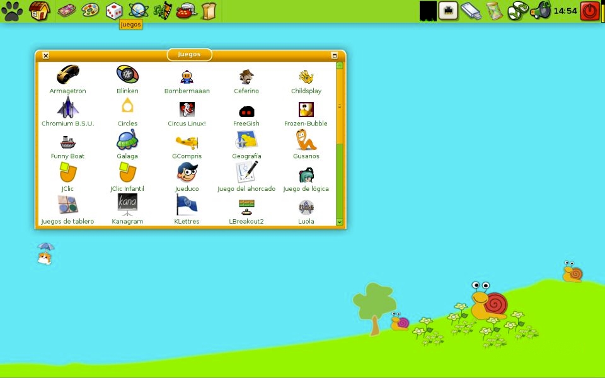Open the paint palette category
Image resolution: width=605 pixels, height=378 pixels.
(90, 10)
